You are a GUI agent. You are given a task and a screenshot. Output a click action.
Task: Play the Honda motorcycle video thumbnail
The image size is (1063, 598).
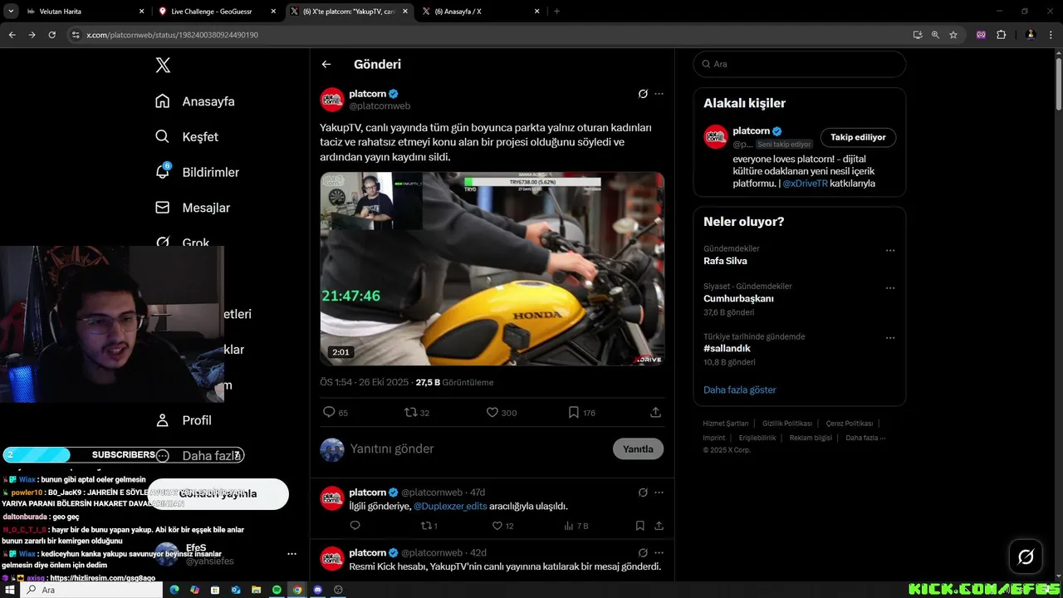pos(492,268)
